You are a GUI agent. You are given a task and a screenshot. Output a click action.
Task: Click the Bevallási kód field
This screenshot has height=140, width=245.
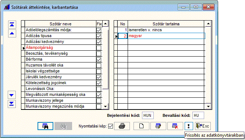point(198,115)
